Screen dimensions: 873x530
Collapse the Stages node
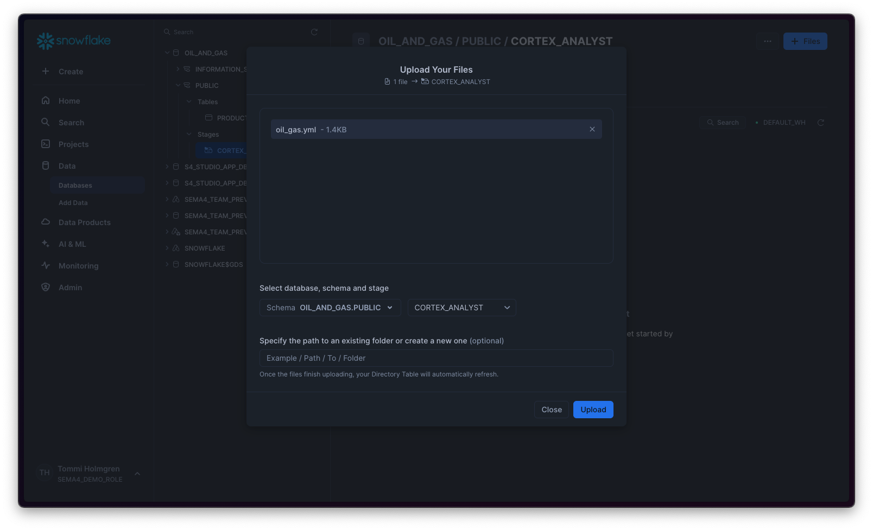pos(189,134)
